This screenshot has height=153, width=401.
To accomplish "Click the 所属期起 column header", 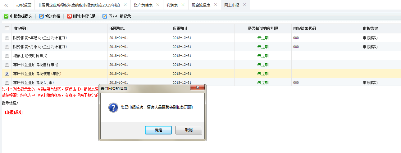I will click(x=117, y=28).
